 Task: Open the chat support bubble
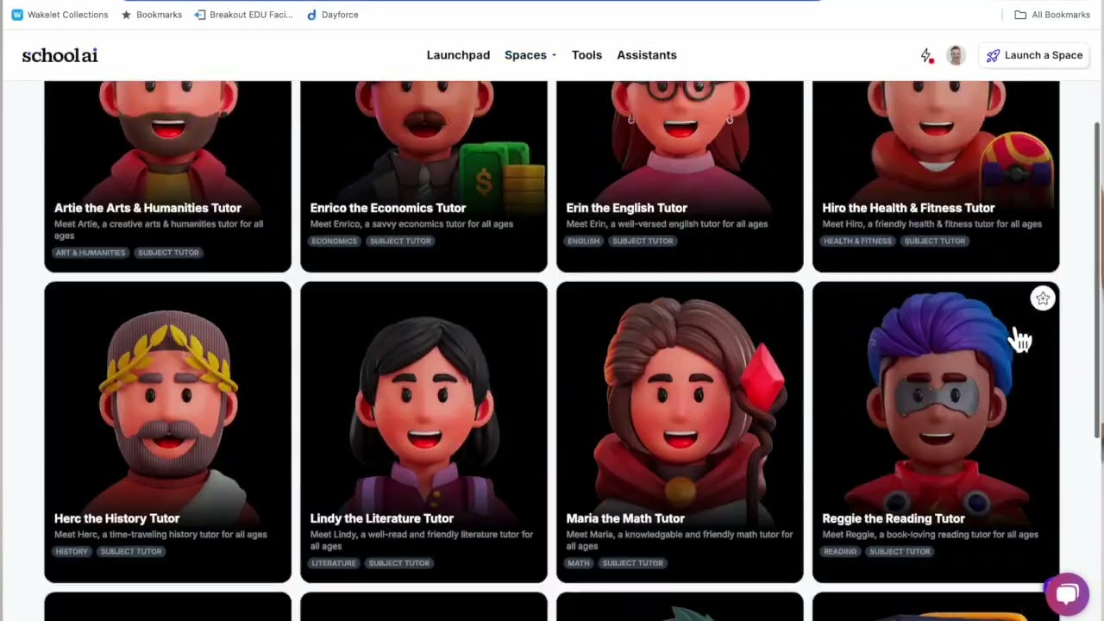pos(1067,593)
